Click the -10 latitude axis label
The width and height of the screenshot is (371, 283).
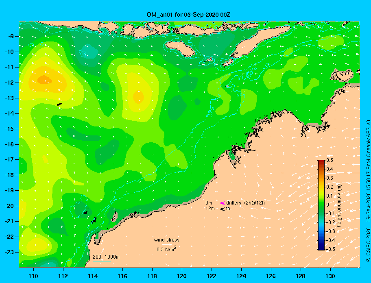click(x=9, y=52)
